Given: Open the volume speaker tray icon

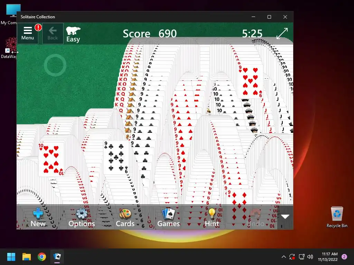Looking at the screenshot, I should point(310,257).
